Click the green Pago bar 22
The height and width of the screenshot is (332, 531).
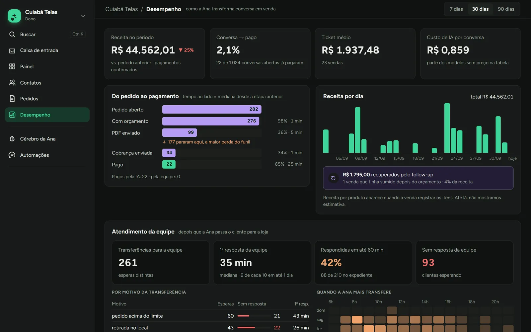pyautogui.click(x=169, y=164)
